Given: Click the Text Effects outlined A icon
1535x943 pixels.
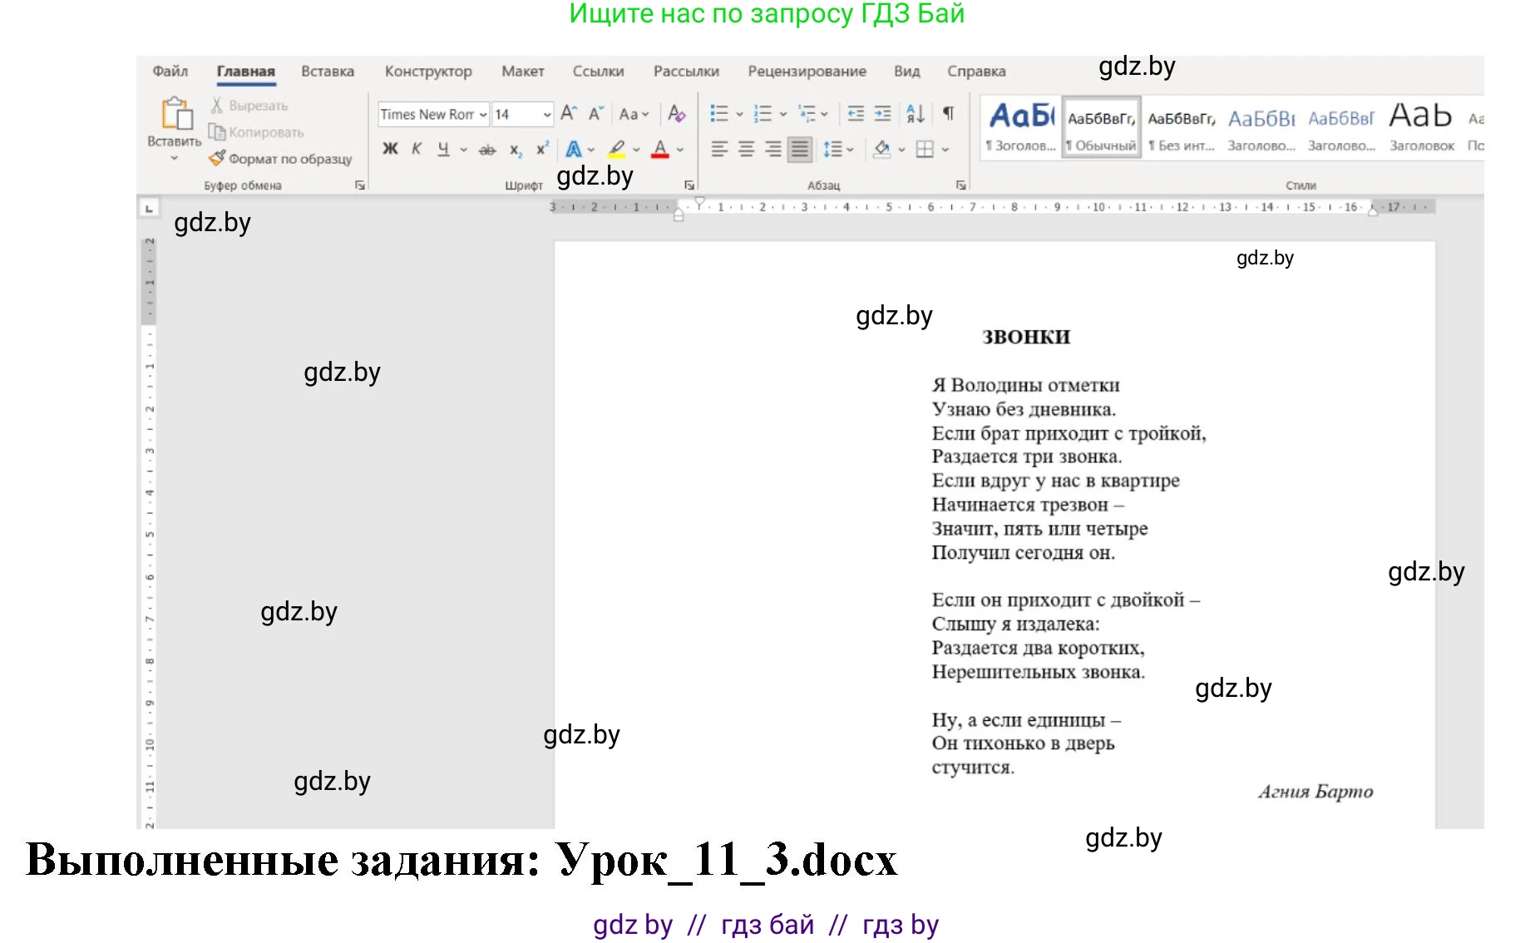Looking at the screenshot, I should coord(574,150).
